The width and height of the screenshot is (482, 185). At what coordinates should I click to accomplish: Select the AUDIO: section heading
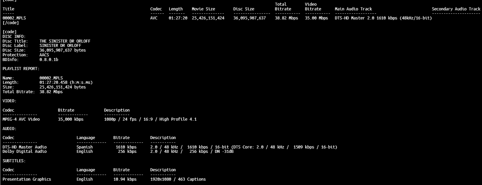tap(9, 129)
